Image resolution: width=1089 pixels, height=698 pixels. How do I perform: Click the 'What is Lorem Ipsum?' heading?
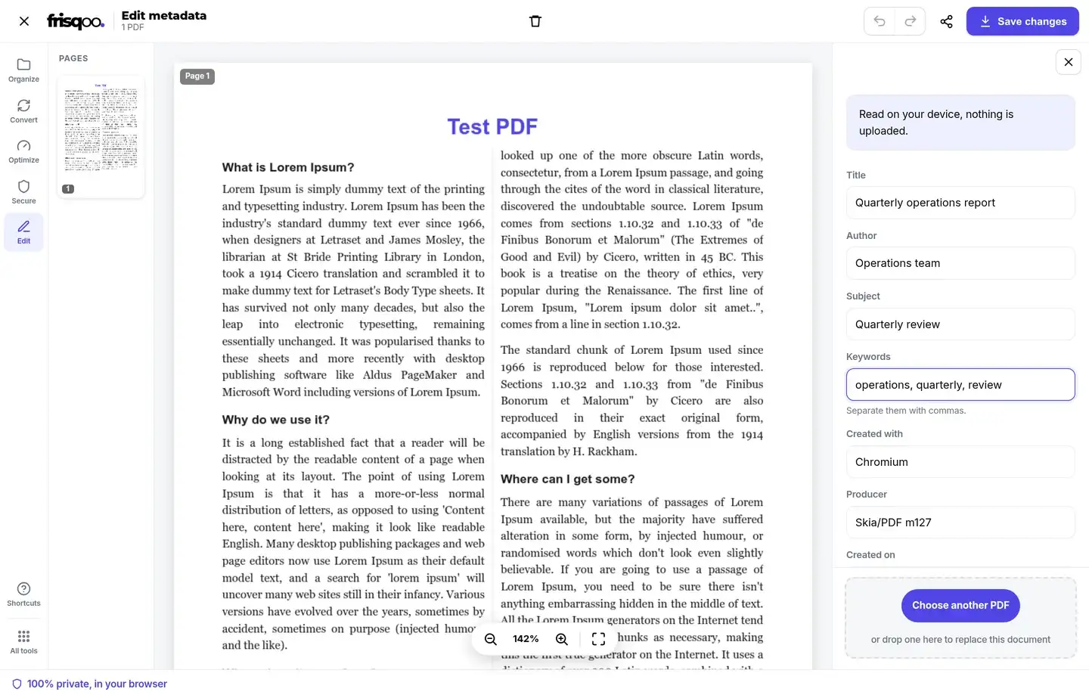coord(288,168)
